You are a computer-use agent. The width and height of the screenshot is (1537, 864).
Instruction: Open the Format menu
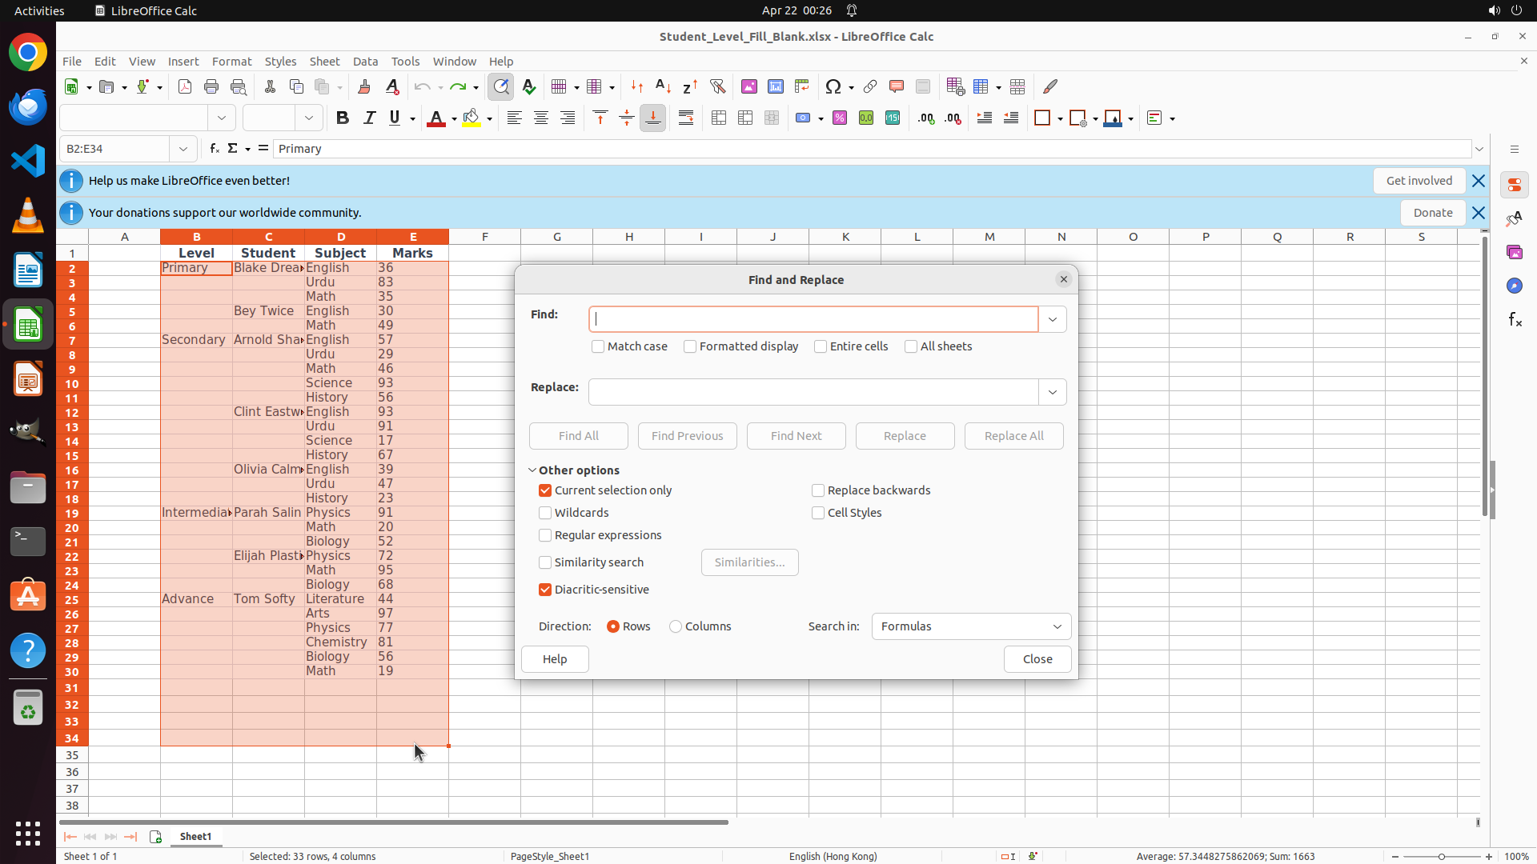coord(231,62)
